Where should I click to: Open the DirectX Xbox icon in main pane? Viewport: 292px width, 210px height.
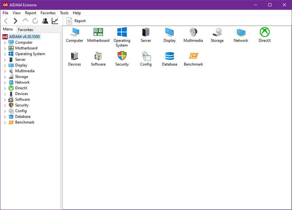coord(264,32)
